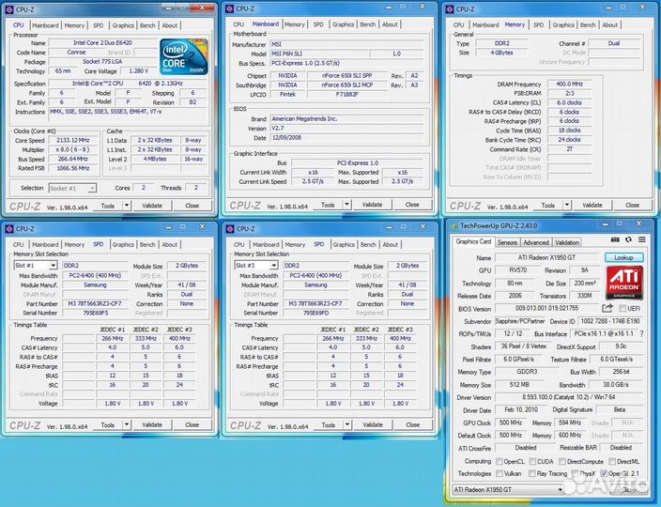Open About tab in the Slot #1 window

coord(169,244)
